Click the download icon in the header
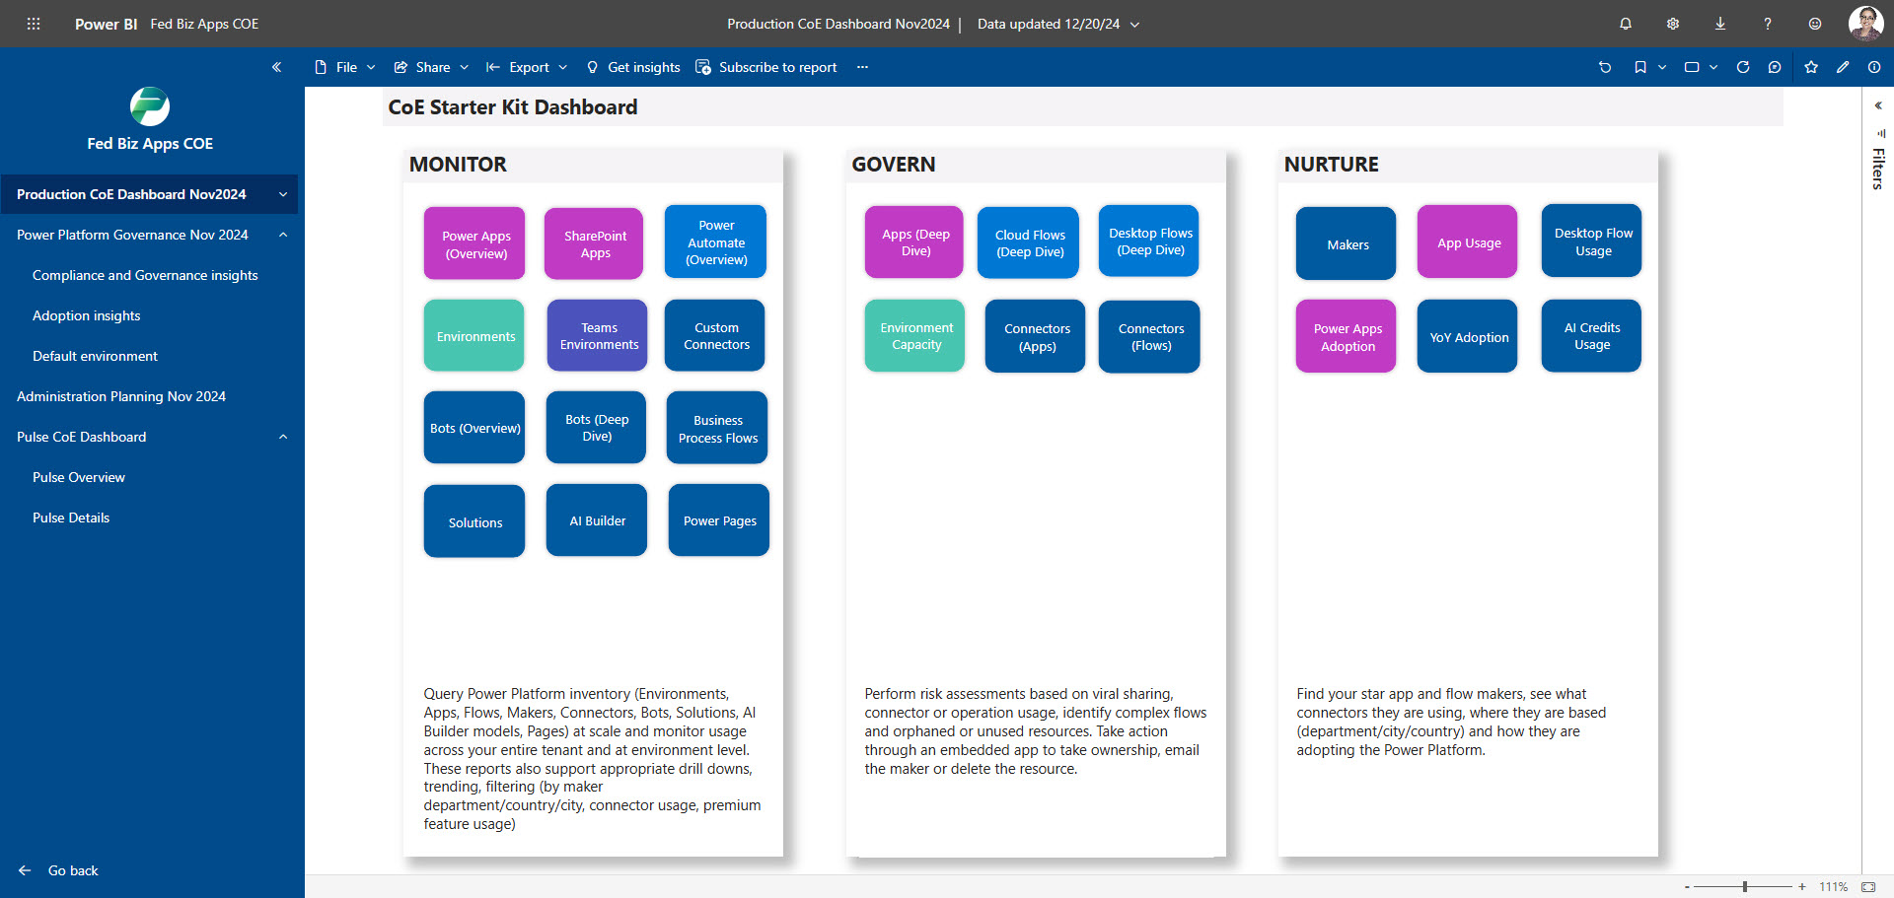Screen dimensions: 1894x898 pyautogui.click(x=1720, y=24)
